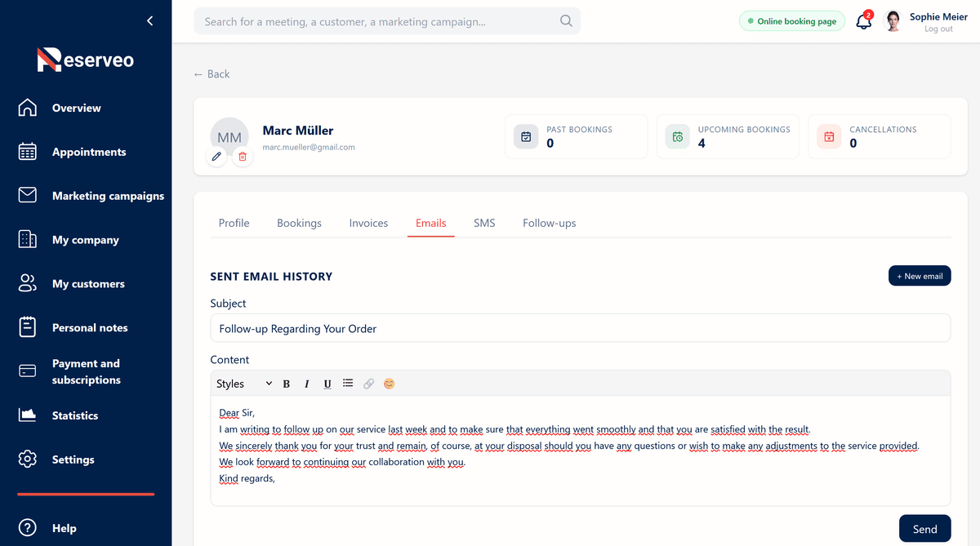
Task: Open notifications bell with red badge
Action: (x=864, y=21)
